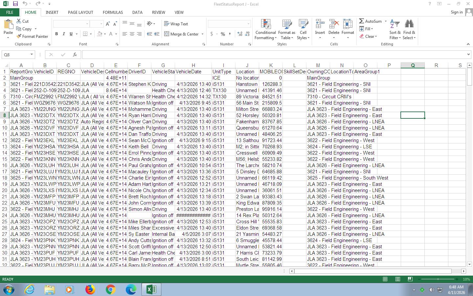Image resolution: width=473 pixels, height=296 pixels.
Task: Click the Insert Function fx icon
Action: coord(75,55)
